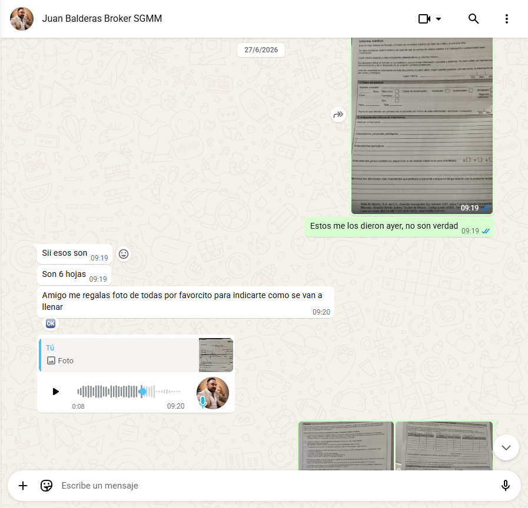Open the second form photo with table
The image size is (528, 508).
(444, 446)
